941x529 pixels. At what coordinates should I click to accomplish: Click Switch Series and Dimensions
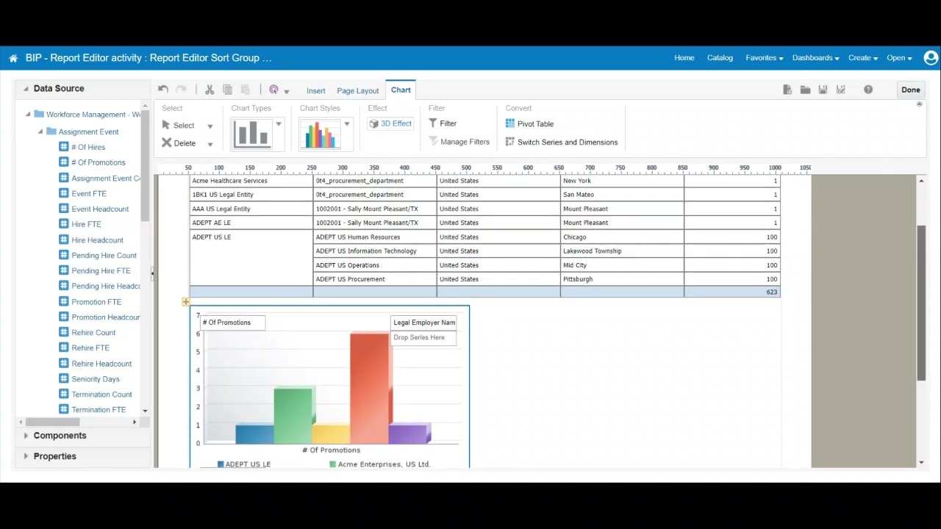click(x=562, y=142)
